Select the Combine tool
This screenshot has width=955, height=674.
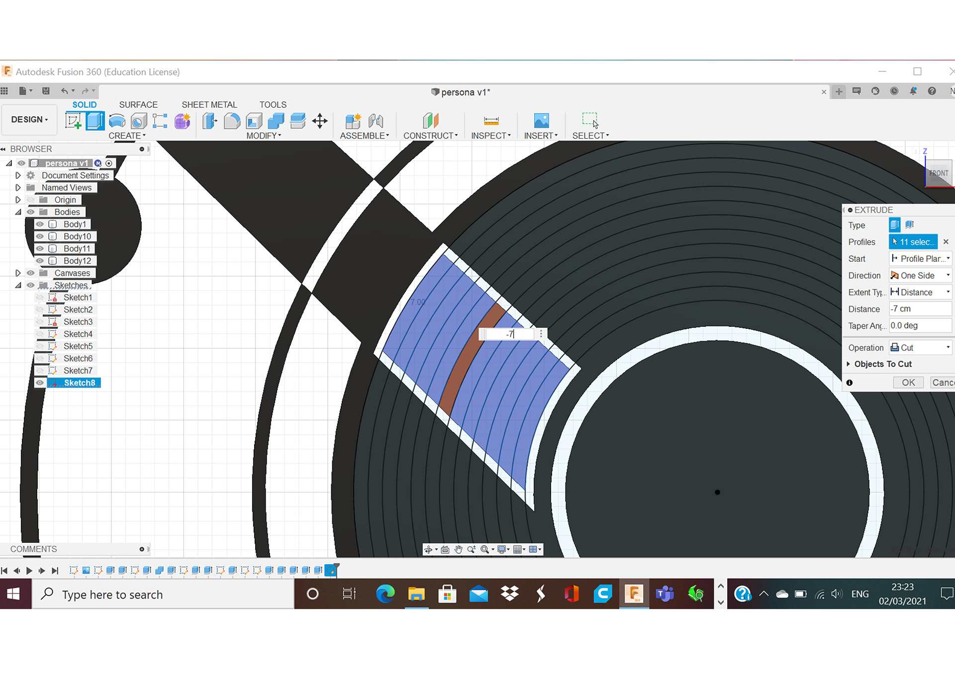276,121
